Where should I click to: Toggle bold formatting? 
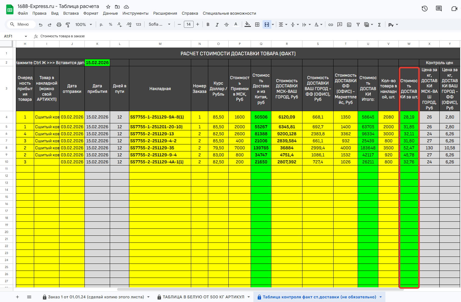coord(208,24)
